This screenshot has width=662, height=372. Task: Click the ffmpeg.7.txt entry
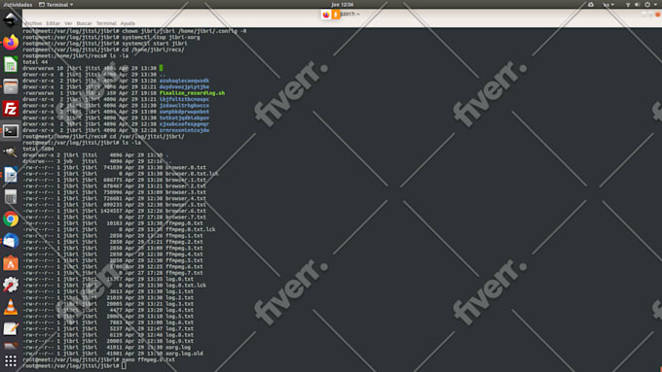(x=184, y=273)
